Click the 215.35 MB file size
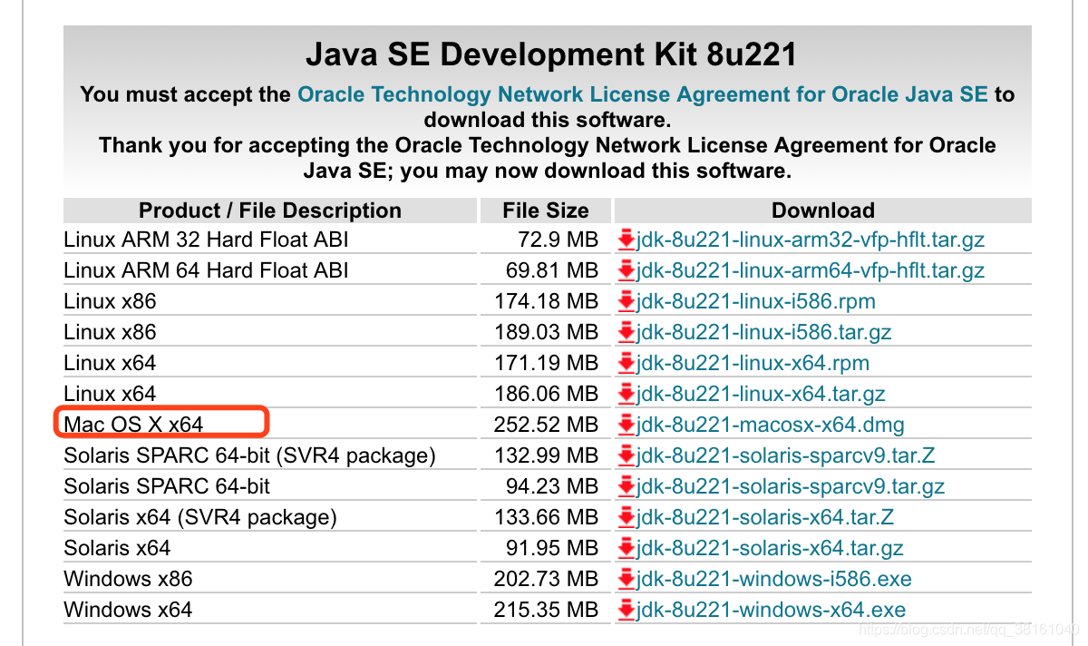The image size is (1088, 646). point(546,611)
